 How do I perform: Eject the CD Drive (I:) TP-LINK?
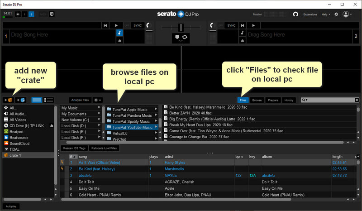[52, 126]
